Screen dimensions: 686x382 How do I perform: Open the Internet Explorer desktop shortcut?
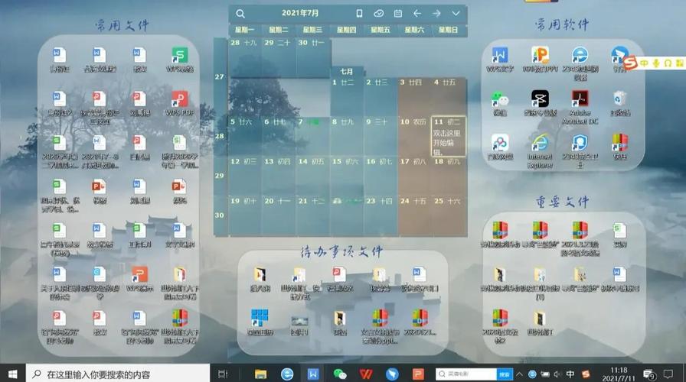pyautogui.click(x=540, y=144)
